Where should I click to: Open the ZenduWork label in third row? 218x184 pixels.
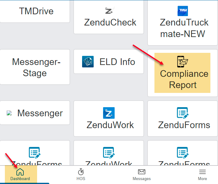(110, 125)
